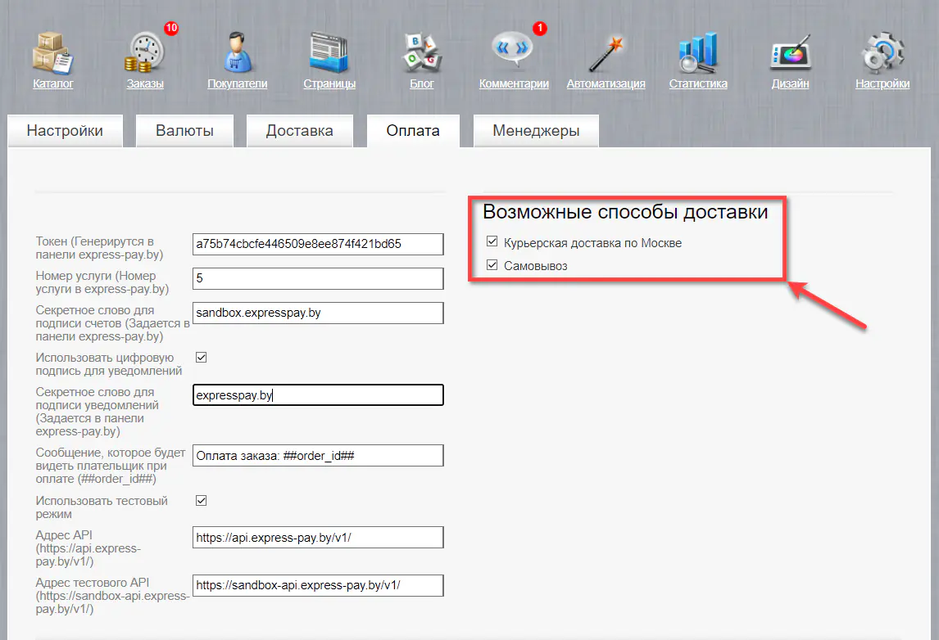Disable the Самовывоз delivery option
Image resolution: width=939 pixels, height=640 pixels.
click(x=492, y=264)
